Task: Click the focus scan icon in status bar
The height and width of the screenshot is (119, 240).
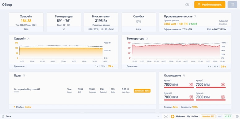Action: 166,117
